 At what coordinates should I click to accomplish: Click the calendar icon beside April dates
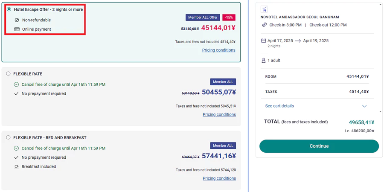pyautogui.click(x=264, y=41)
